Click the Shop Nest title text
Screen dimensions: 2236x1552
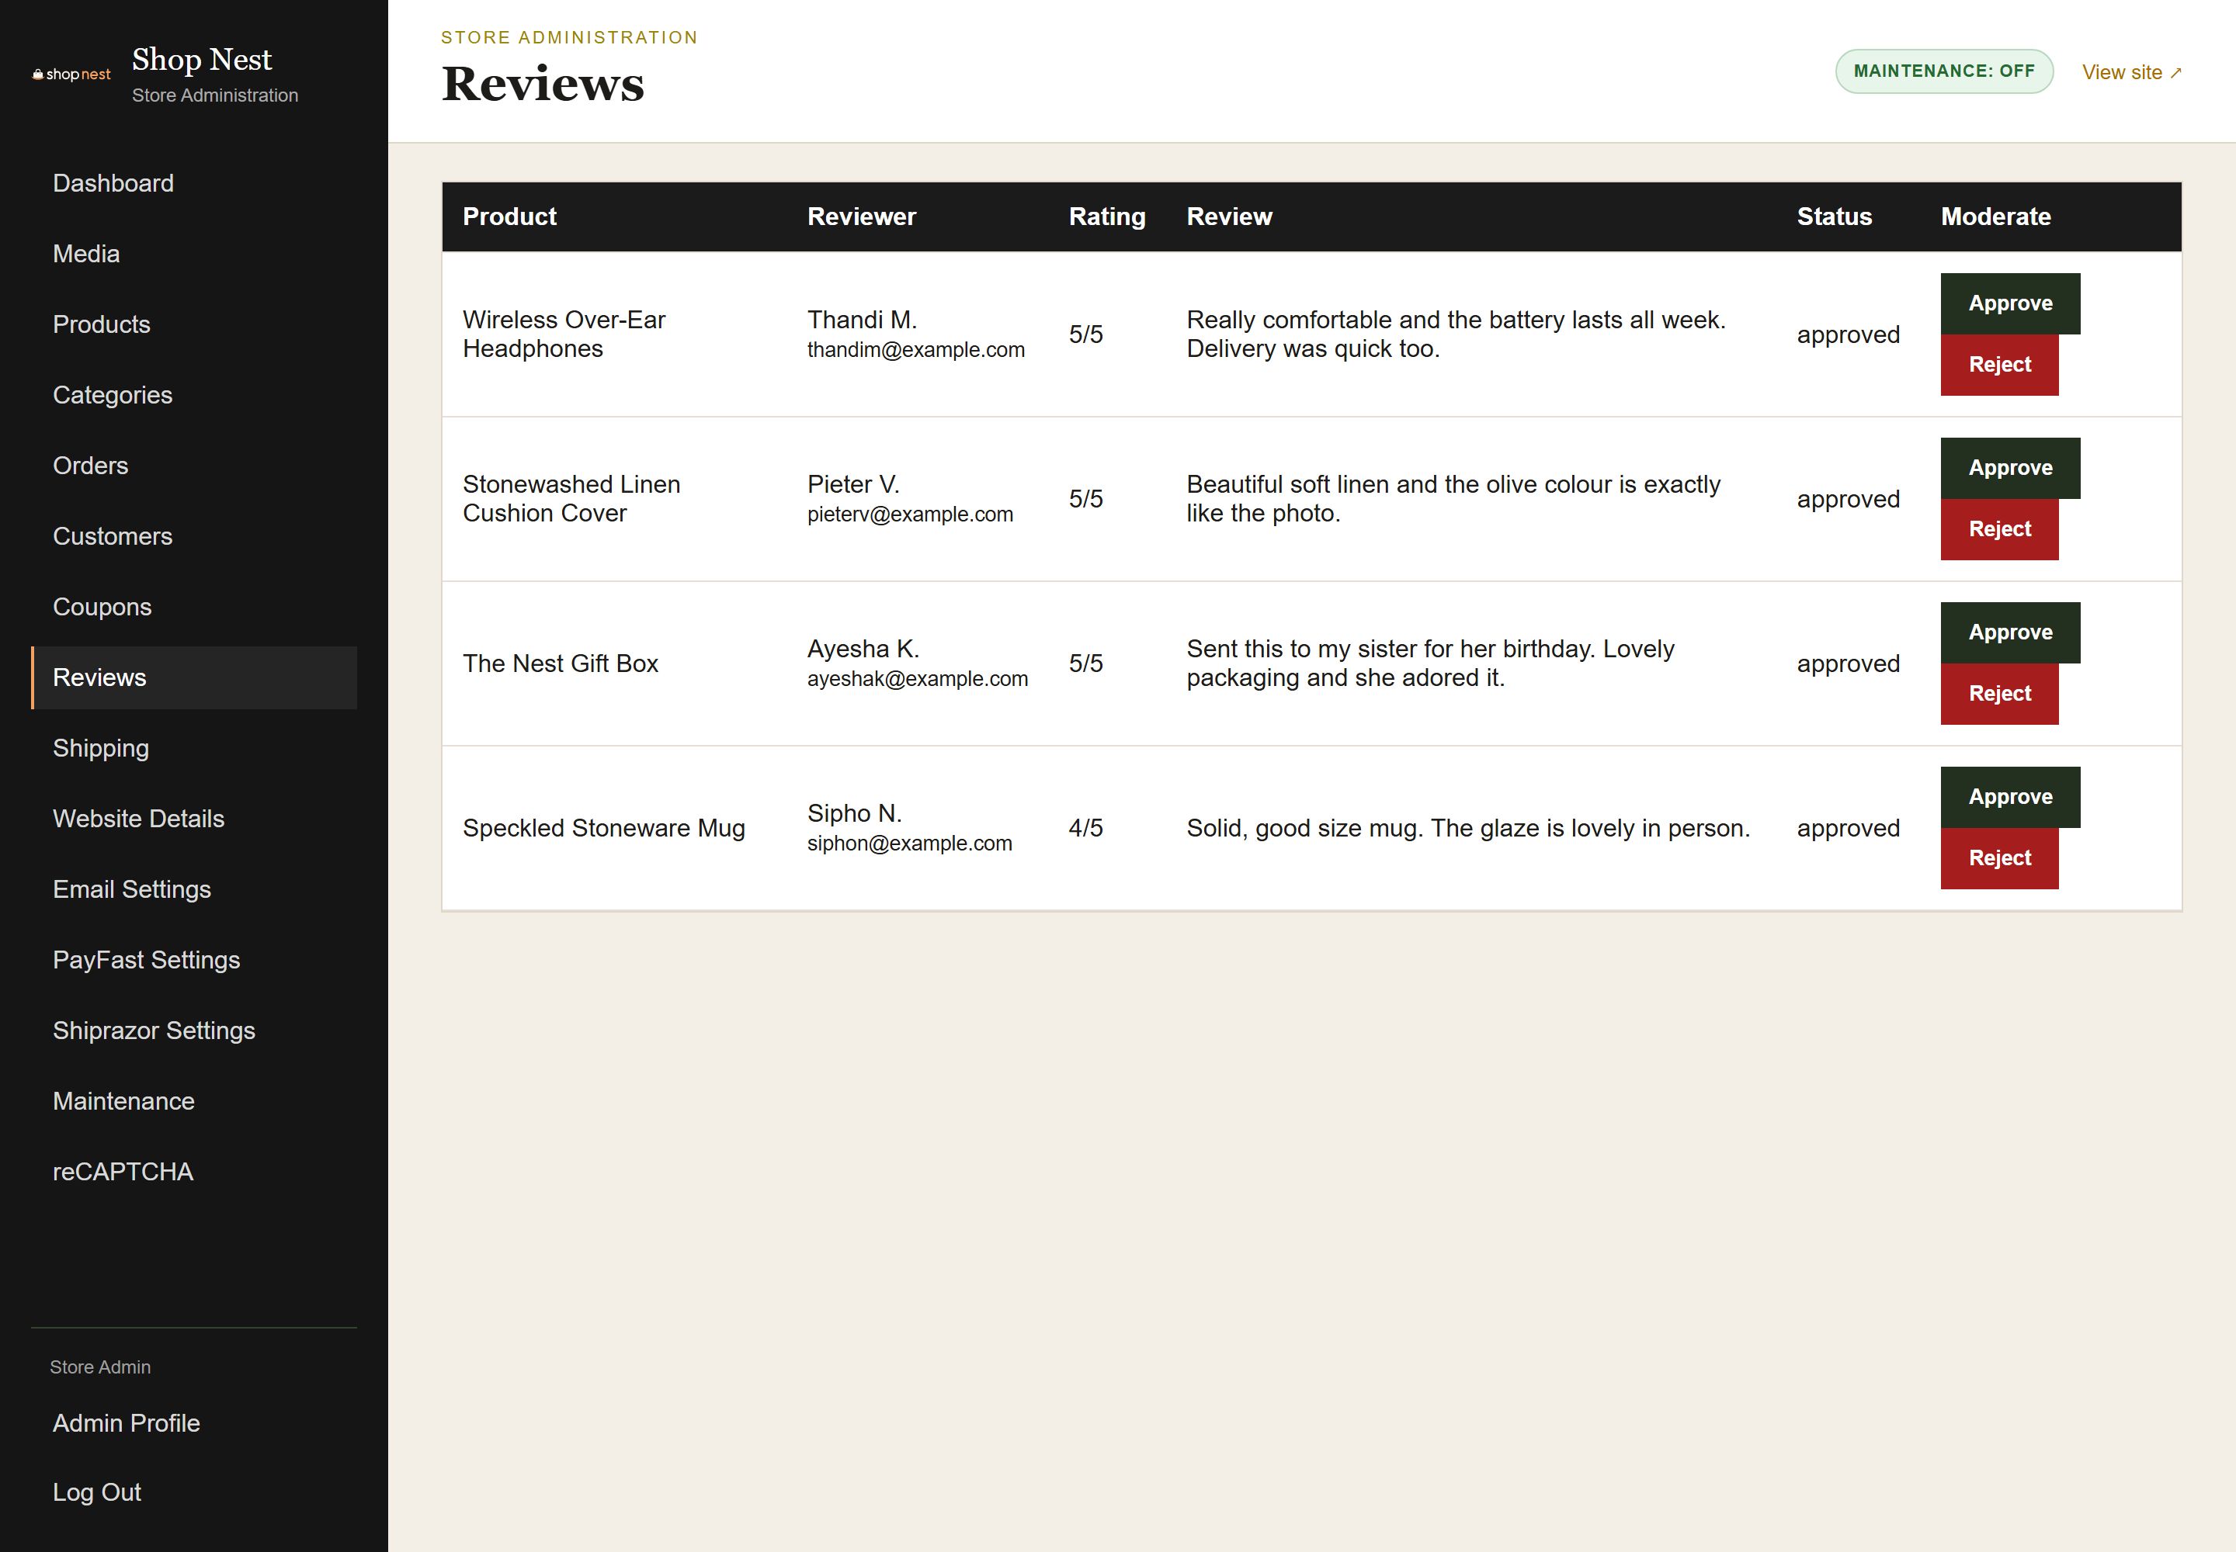(x=201, y=59)
